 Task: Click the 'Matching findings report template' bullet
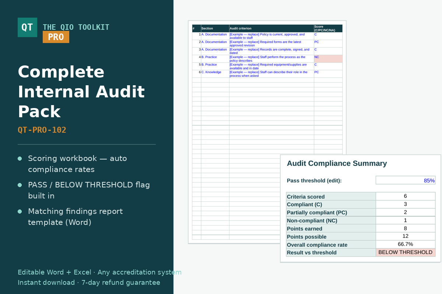(75, 217)
